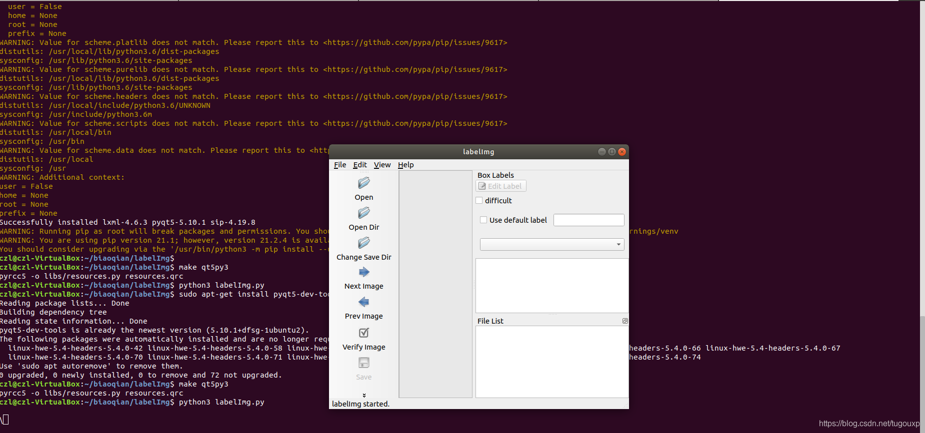Click the labelImg canvas area
The width and height of the screenshot is (925, 433).
(435, 284)
